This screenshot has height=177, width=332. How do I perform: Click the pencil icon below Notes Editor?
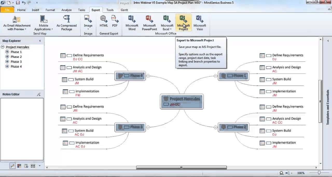12,166
